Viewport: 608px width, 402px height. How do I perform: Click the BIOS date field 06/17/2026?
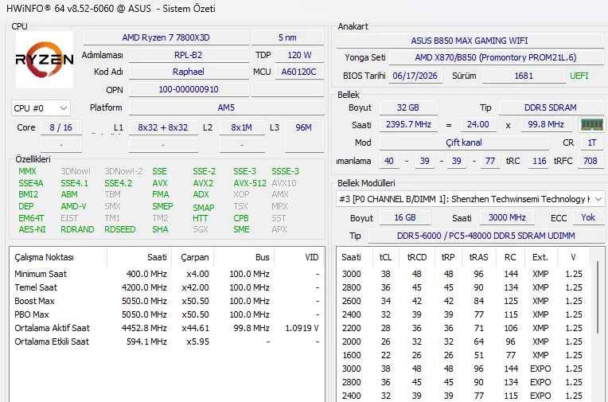click(415, 76)
